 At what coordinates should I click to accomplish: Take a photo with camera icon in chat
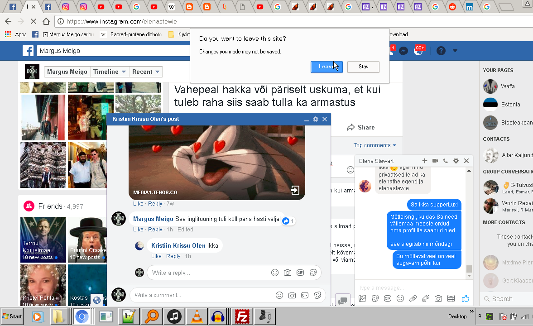[x=438, y=298]
